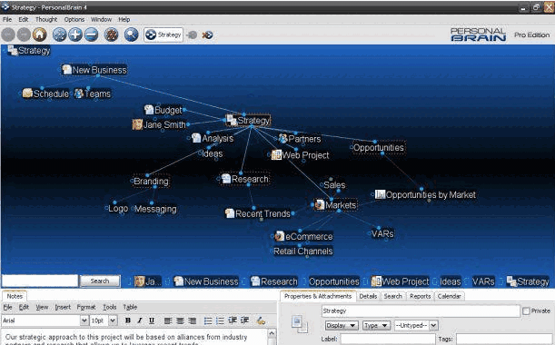Image resolution: width=555 pixels, height=345 pixels.
Task: Click into the Tags input field
Action: (x=504, y=339)
